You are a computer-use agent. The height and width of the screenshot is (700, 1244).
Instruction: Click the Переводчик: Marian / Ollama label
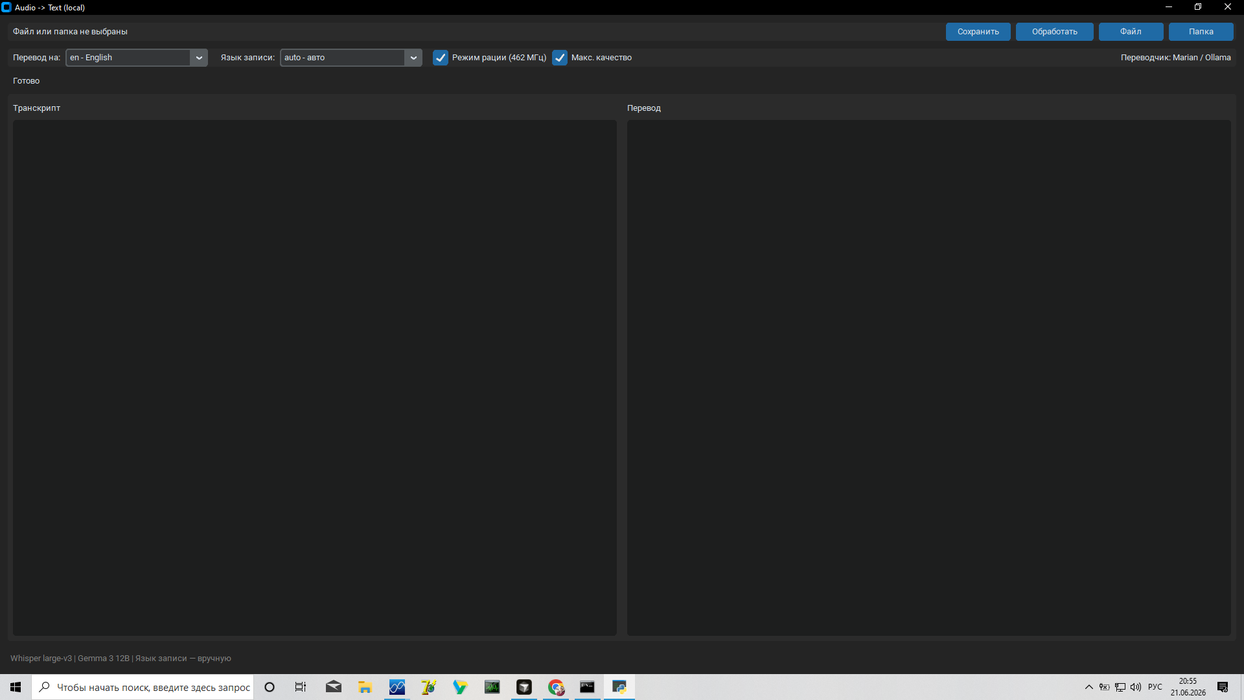[x=1175, y=58]
